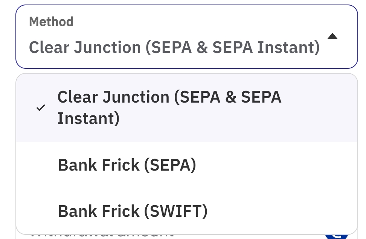Image resolution: width=366 pixels, height=239 pixels.
Task: Click the checkmark beside Clear Junction option
Action: (x=41, y=107)
